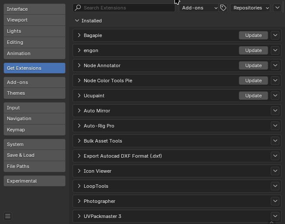Screen dimensions: 285x224
Task: Update the Ucupaint extension
Action: pos(253,96)
